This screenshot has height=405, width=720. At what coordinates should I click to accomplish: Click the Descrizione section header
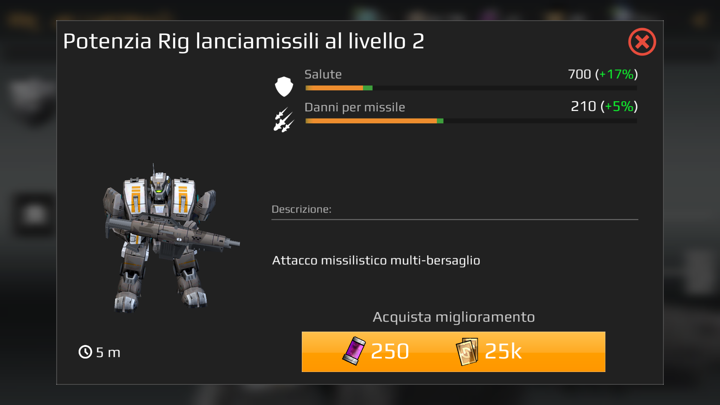301,209
